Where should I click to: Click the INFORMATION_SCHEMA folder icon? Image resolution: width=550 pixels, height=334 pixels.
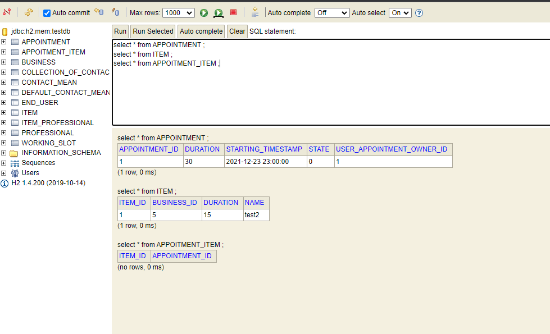(x=14, y=153)
